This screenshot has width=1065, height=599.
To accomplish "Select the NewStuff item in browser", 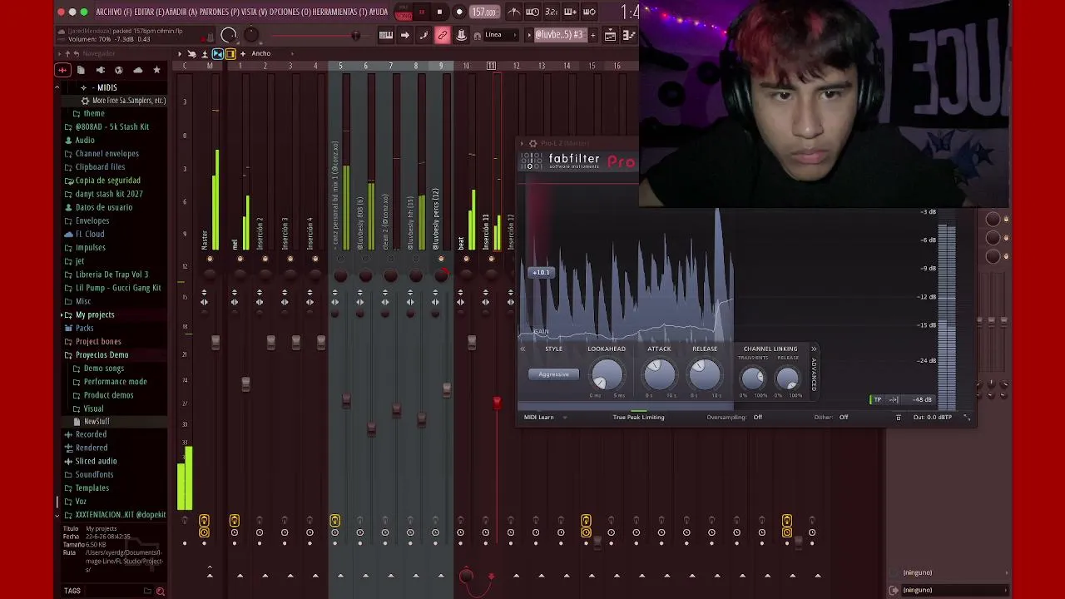I will point(97,421).
